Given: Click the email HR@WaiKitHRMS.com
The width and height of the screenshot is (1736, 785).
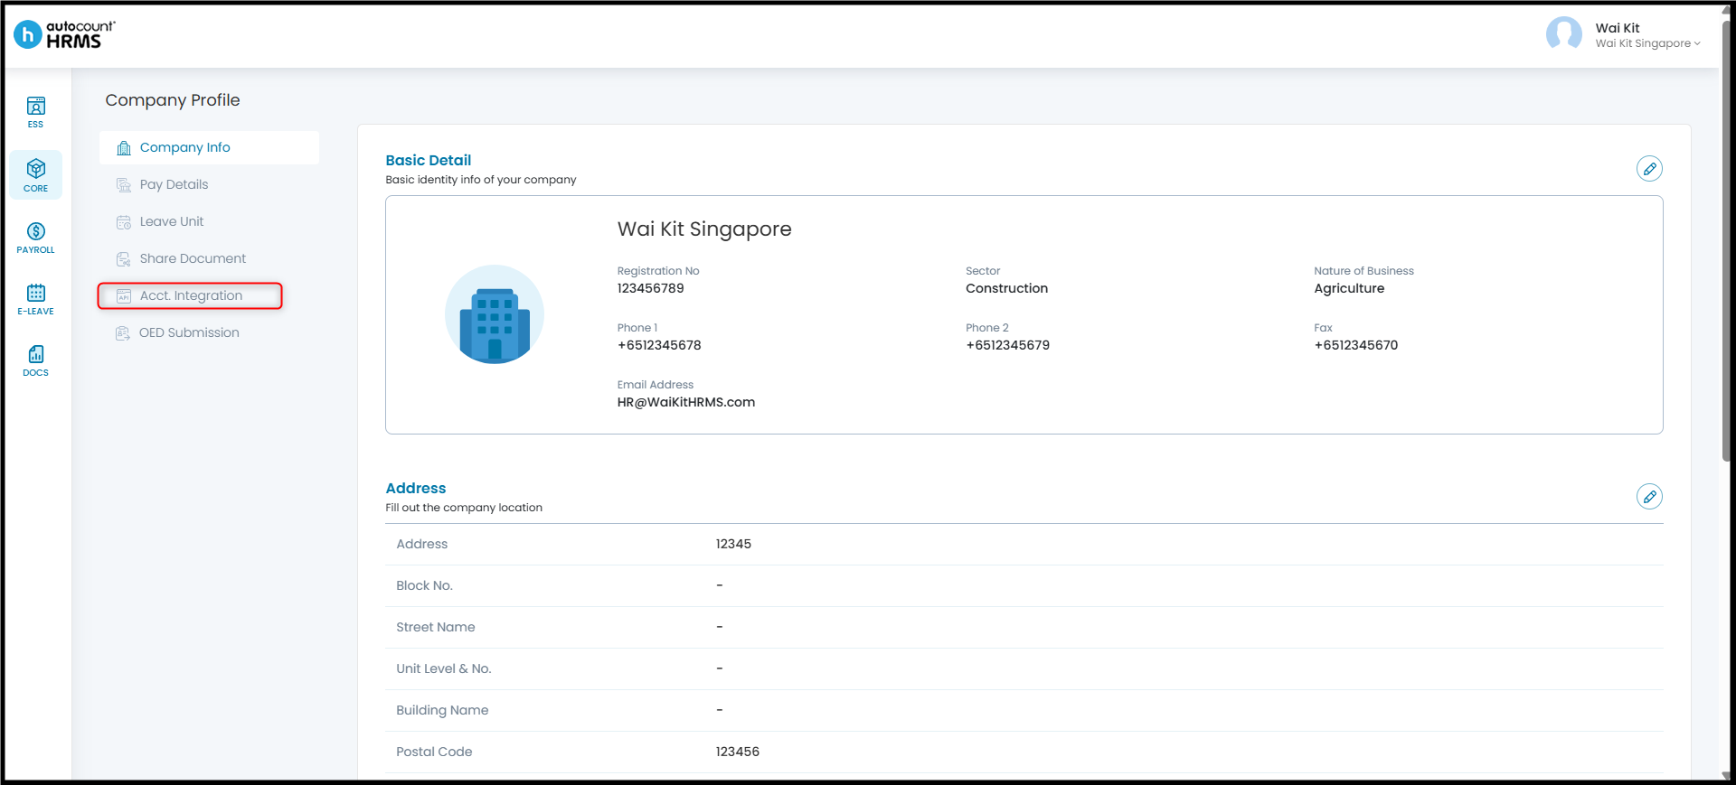Looking at the screenshot, I should click(686, 402).
